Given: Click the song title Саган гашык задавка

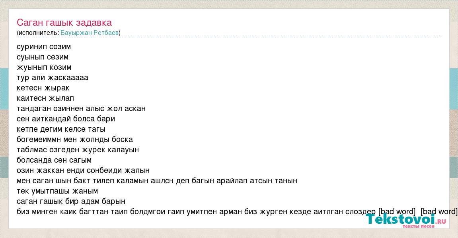Looking at the screenshot, I should [64, 23].
